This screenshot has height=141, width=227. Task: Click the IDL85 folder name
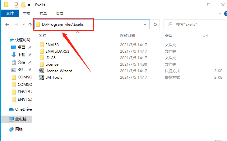[50, 58]
